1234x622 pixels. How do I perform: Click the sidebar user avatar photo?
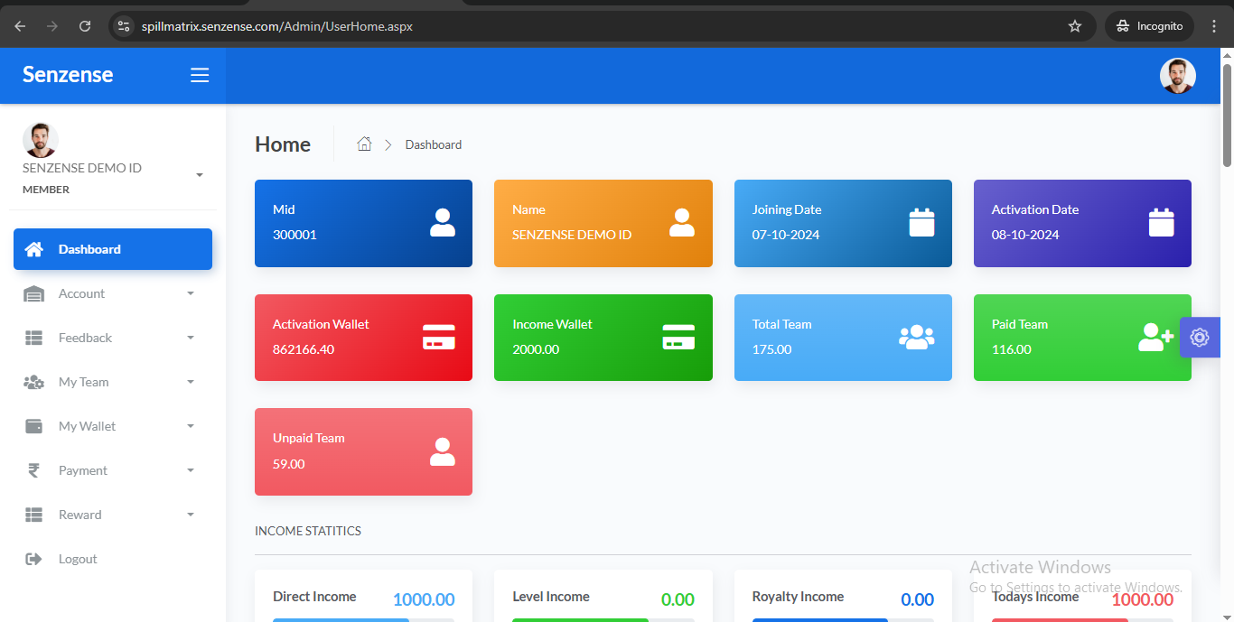[x=41, y=140]
